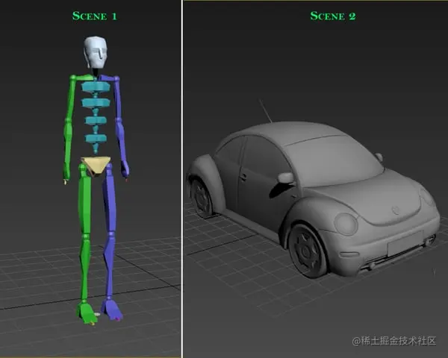Click the skeleton's white head
The width and height of the screenshot is (448, 358).
pos(96,51)
